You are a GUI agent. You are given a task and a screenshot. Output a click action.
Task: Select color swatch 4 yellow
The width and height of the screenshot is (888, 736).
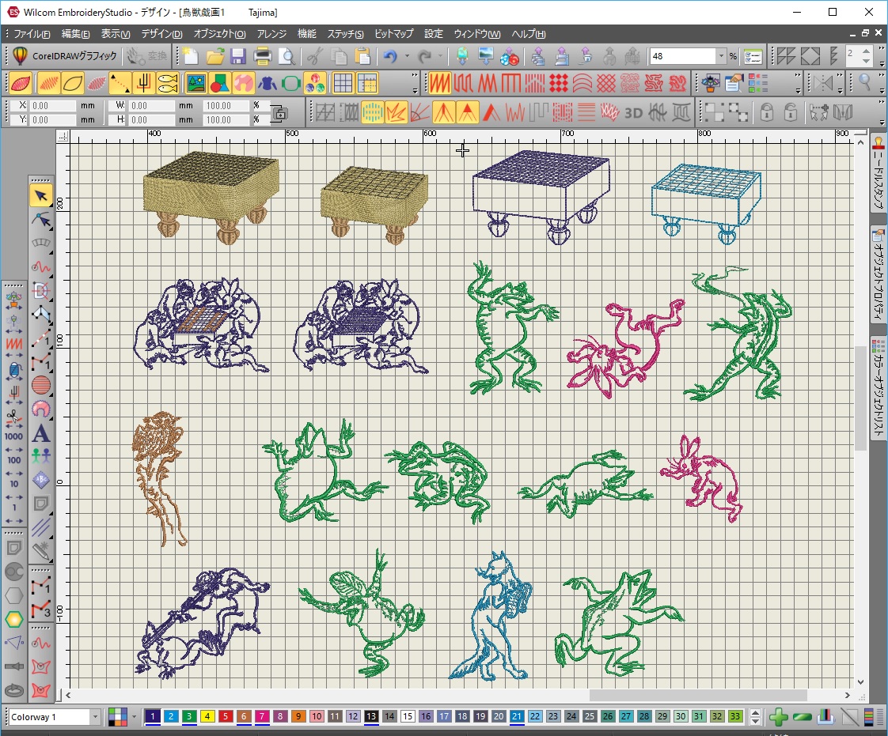tap(207, 717)
